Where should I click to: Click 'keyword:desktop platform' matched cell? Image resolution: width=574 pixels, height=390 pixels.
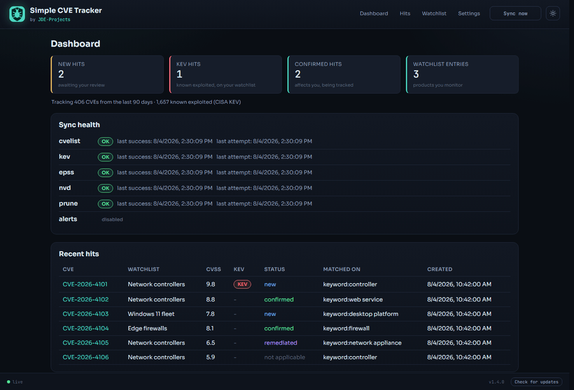coord(360,314)
